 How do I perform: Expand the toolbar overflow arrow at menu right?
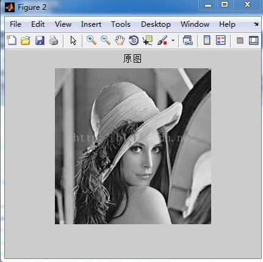(x=256, y=24)
